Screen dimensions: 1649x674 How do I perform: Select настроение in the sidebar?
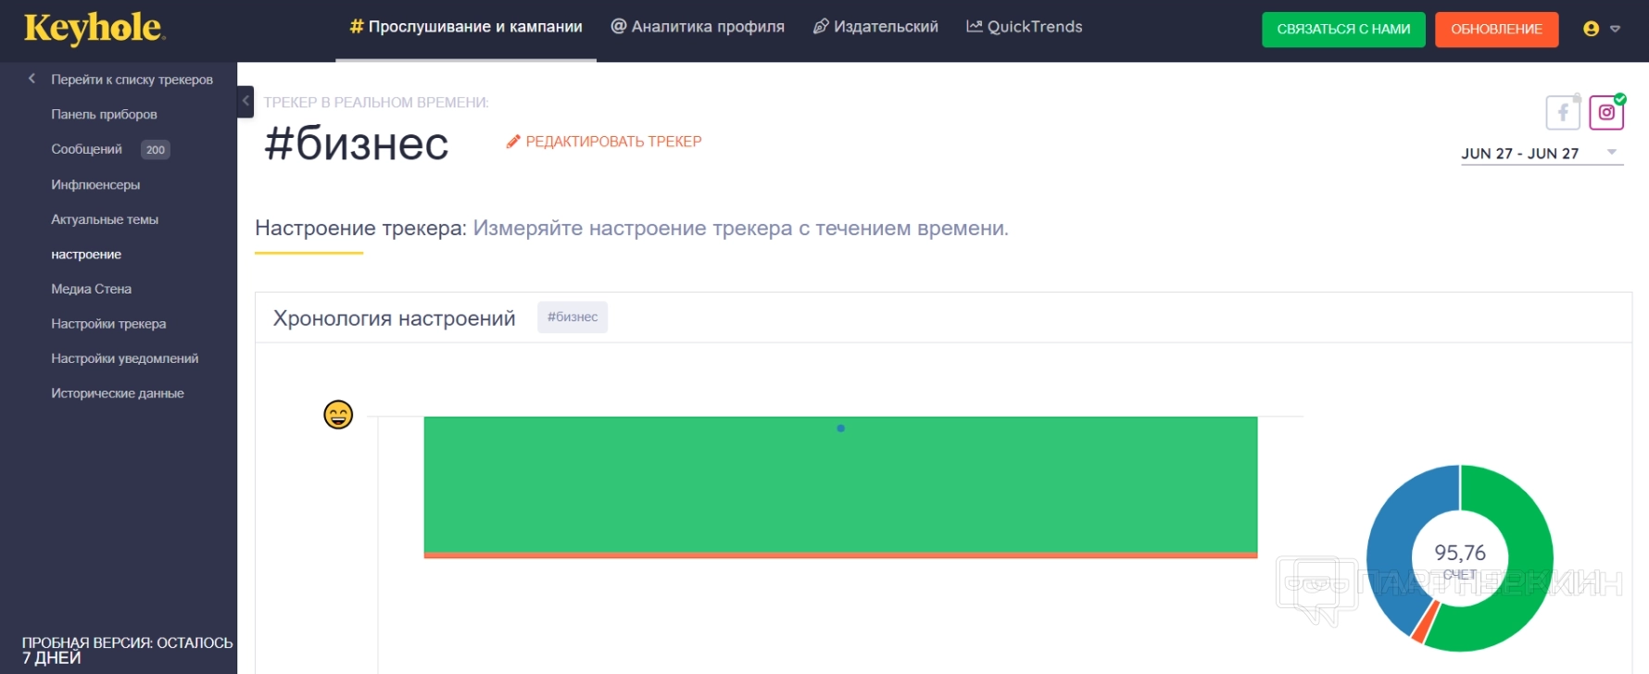click(86, 255)
